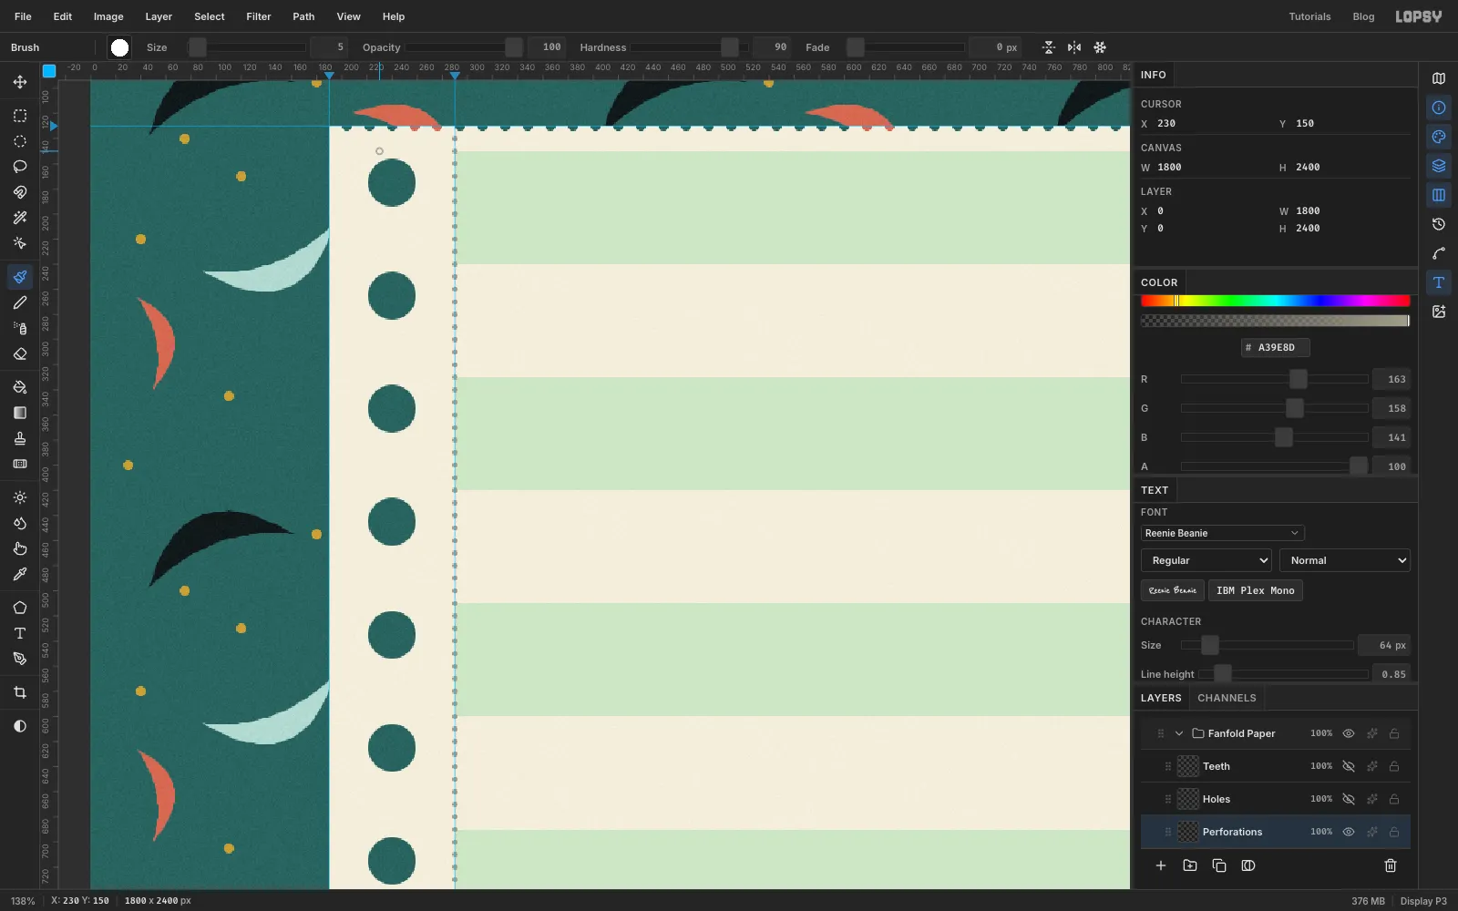Open the Tutorials link

(1309, 16)
